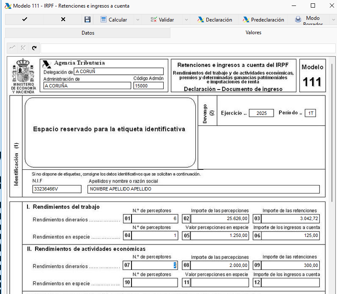The width and height of the screenshot is (337, 294).
Task: Click the Período field showing 1T
Action: [311, 113]
